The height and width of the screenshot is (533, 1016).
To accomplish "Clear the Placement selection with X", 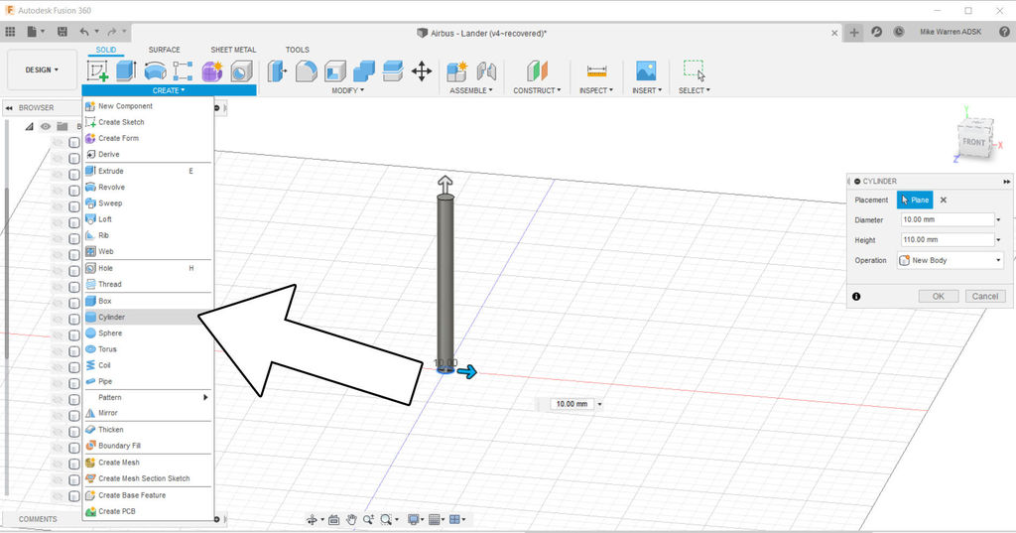I will coord(944,200).
